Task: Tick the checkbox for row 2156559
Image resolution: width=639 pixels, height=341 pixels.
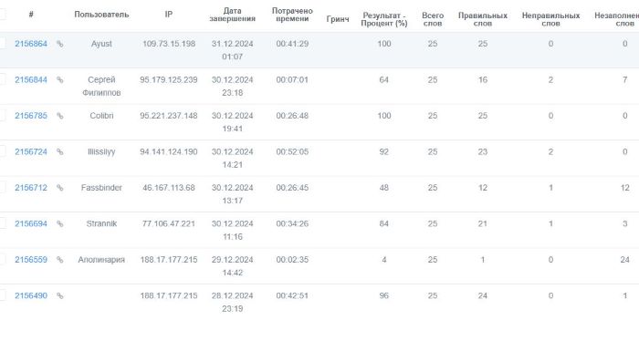Action: (x=2, y=259)
